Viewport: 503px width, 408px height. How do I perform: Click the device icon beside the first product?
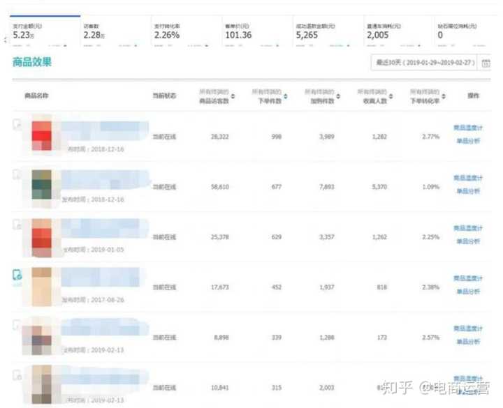click(17, 124)
